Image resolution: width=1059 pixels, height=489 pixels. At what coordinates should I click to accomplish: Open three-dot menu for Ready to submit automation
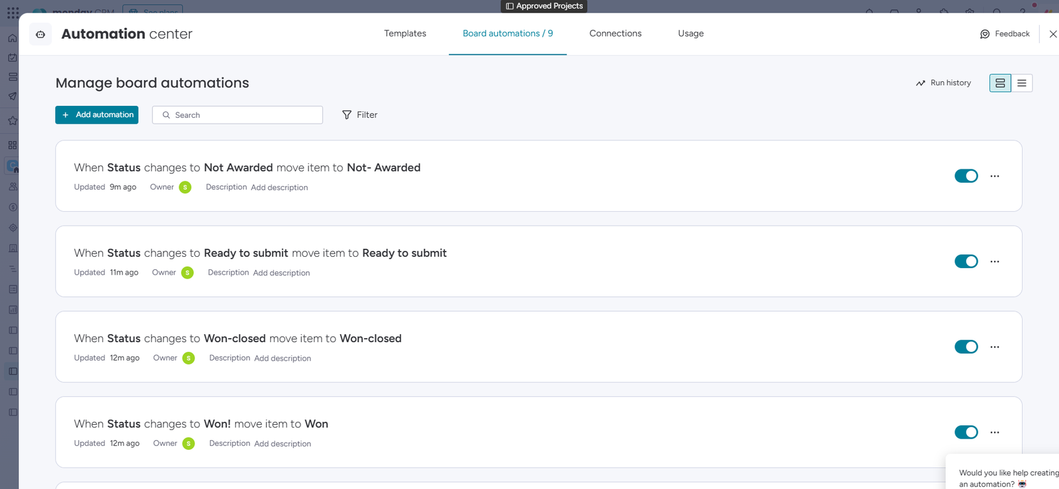click(994, 261)
